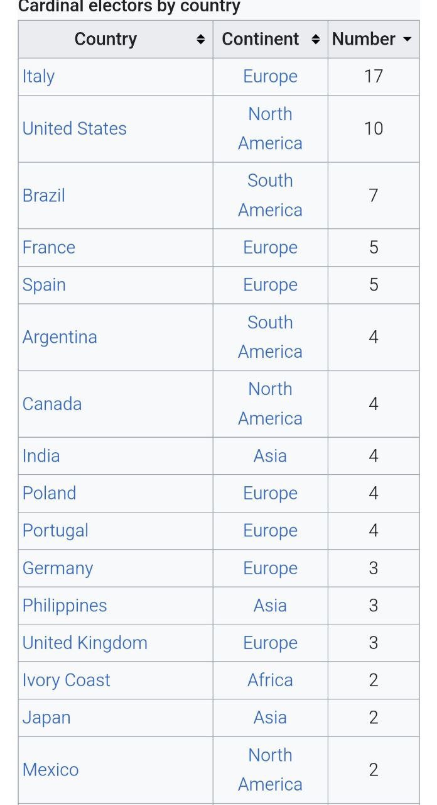This screenshot has width=437, height=805.
Task: Click the Philippines link
Action: pos(65,606)
